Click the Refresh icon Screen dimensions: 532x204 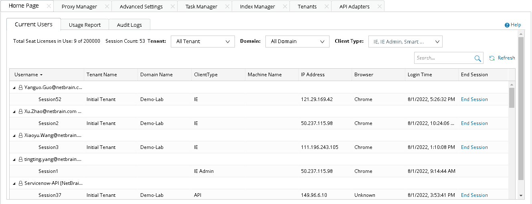coord(492,58)
